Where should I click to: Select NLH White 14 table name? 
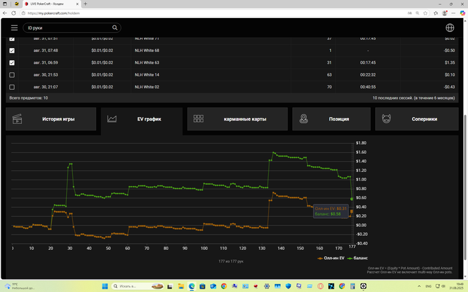(147, 75)
